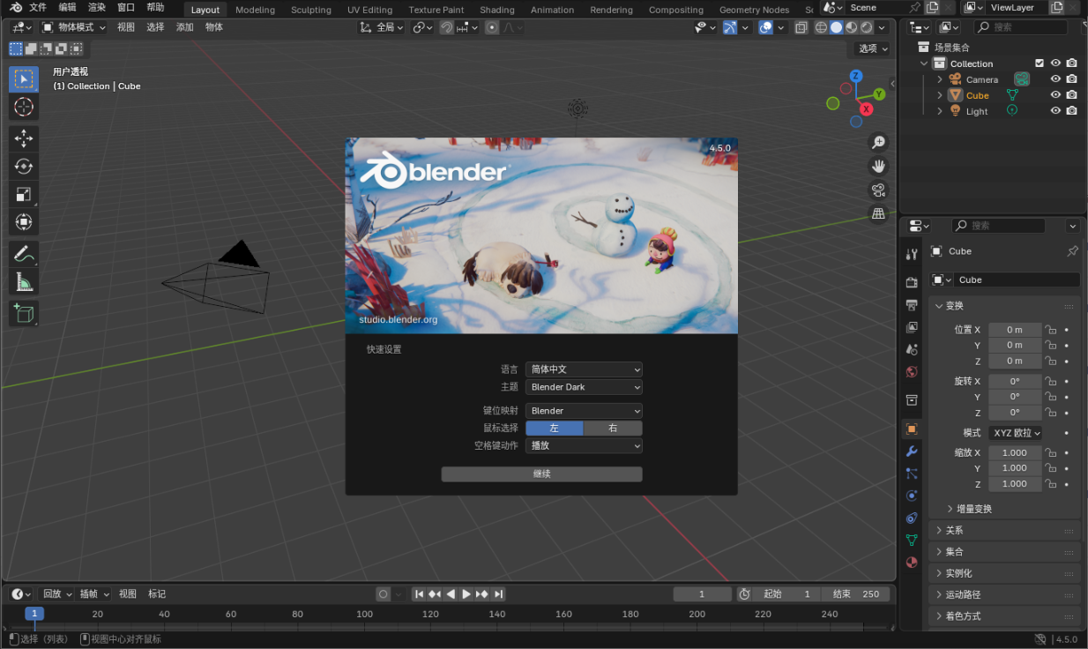Open rotation mode dropdown XYZ 欧拉

[1015, 433]
